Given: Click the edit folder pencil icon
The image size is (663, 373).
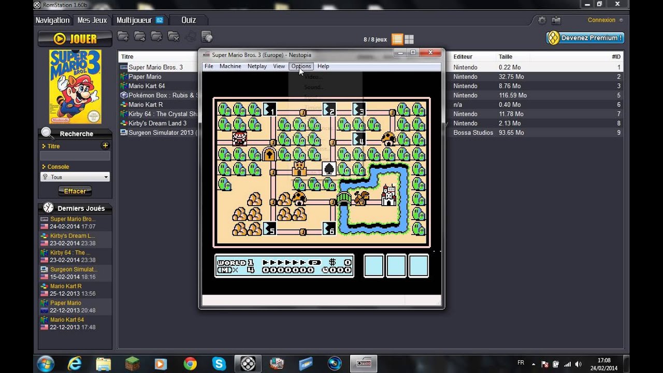Looking at the screenshot, I should (156, 36).
